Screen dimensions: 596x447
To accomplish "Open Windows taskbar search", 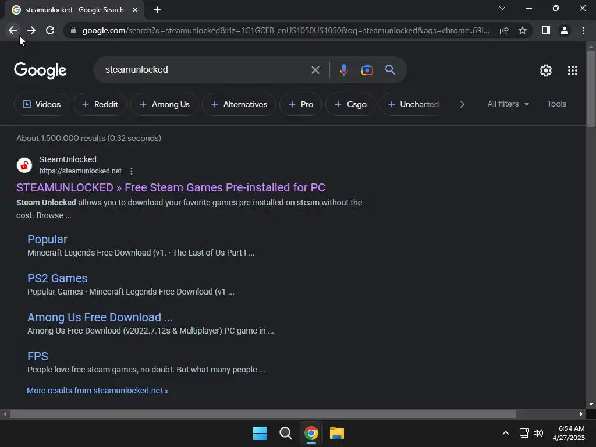I will click(285, 433).
